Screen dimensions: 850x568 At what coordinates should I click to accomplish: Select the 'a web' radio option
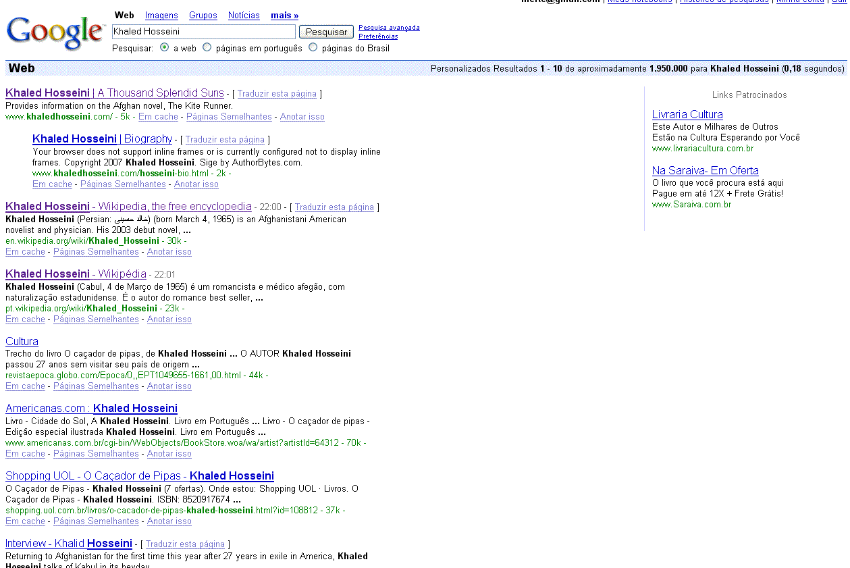point(165,48)
